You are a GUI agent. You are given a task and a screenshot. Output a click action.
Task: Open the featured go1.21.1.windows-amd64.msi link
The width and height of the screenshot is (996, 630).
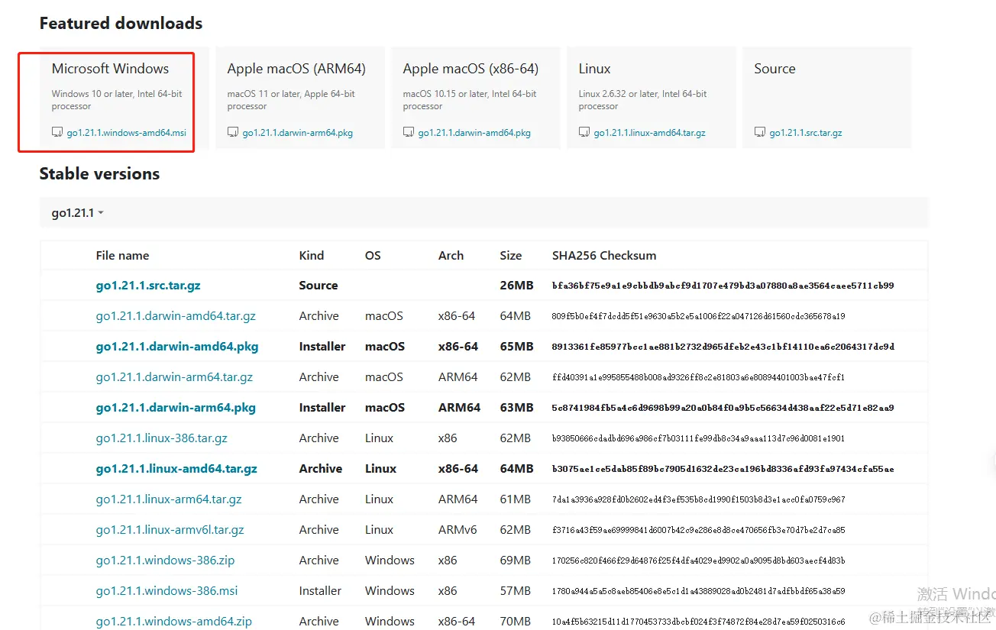(127, 133)
